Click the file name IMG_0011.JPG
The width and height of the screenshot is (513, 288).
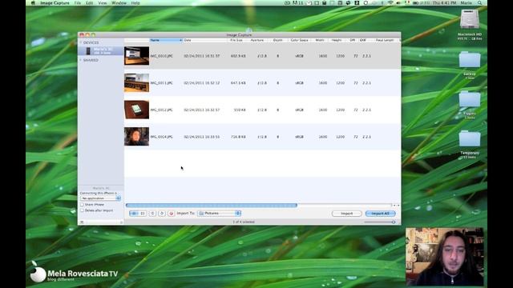162,83
